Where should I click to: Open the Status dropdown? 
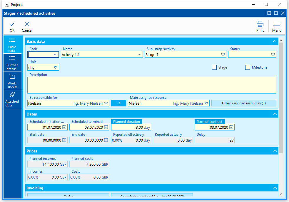pyautogui.click(x=273, y=55)
